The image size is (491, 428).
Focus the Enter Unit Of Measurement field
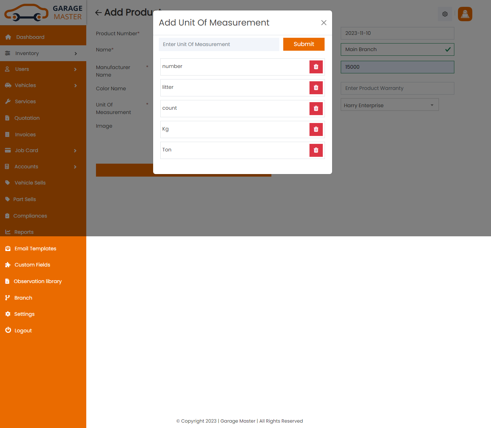point(219,44)
